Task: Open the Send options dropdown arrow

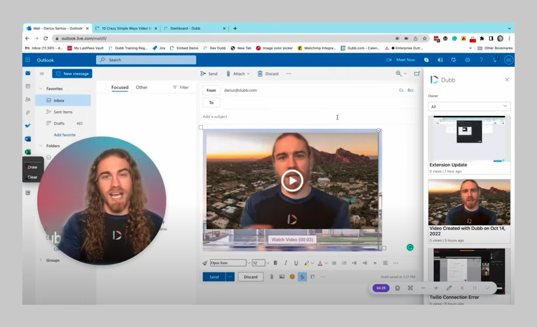Action: 230,277
